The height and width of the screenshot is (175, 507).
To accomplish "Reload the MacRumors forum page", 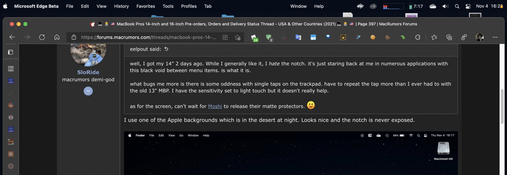I will 42,37.
